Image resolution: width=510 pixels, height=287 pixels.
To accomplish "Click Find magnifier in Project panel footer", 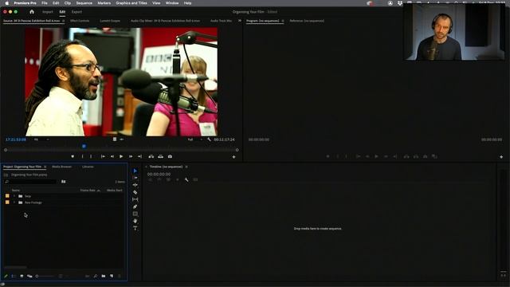I will (96, 276).
